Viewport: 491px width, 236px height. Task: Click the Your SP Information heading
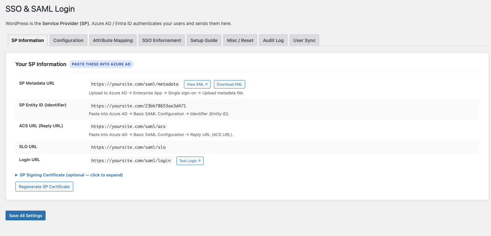point(41,64)
